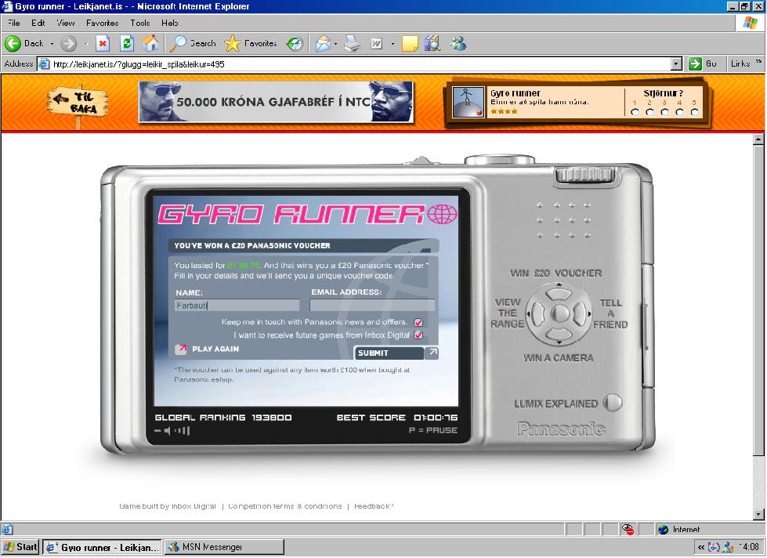Launch the Messenger icon in the toolbar
767x558 pixels.
point(459,44)
